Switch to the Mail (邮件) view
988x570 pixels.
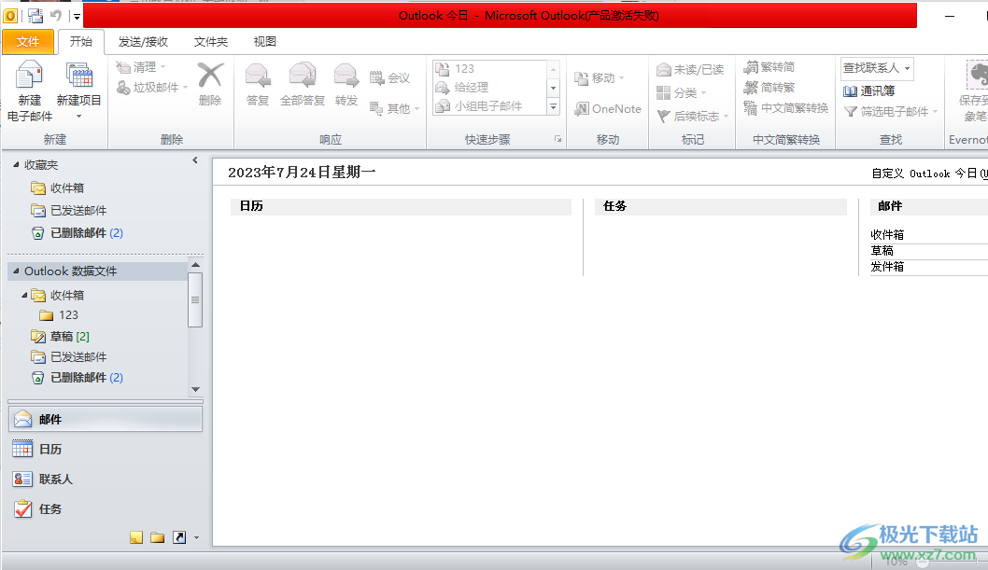point(106,419)
